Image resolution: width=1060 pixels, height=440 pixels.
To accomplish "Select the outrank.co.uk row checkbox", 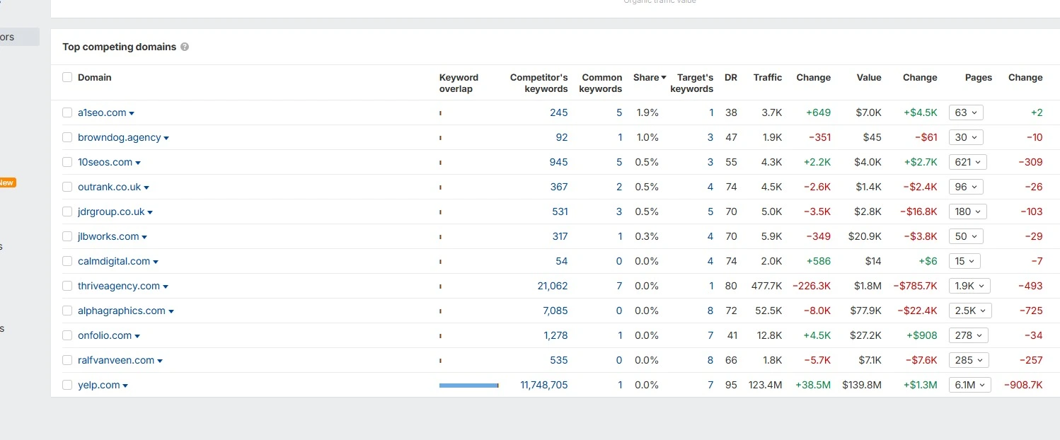I will point(67,187).
